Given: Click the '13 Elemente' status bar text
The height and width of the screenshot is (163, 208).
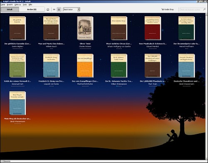Looking at the screenshot, I should (5, 161).
